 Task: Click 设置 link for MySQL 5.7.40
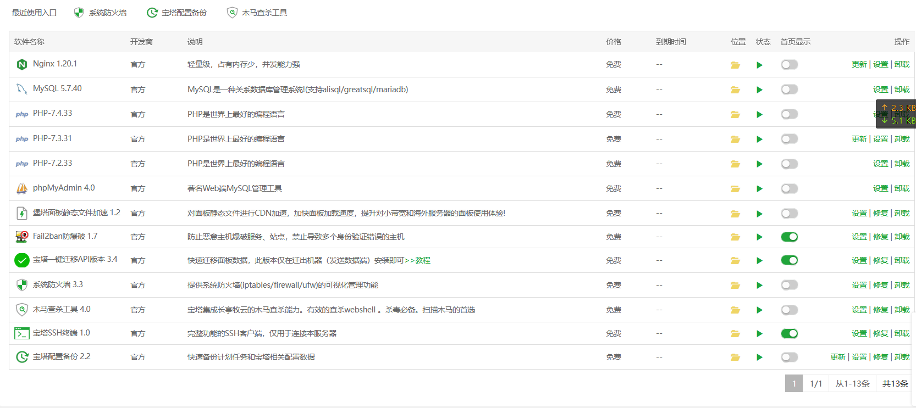880,89
